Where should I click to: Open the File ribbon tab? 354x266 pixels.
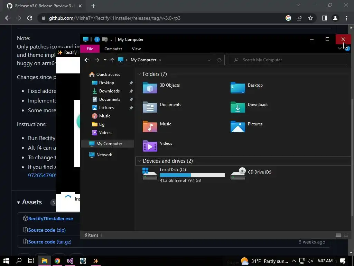coord(90,49)
